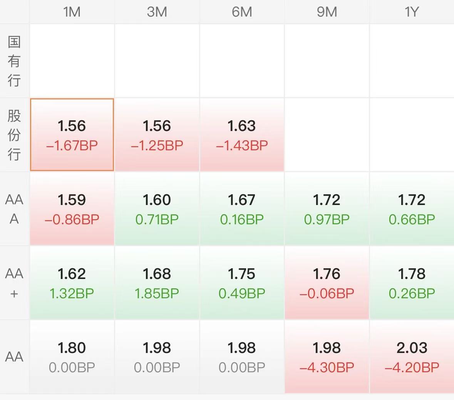The height and width of the screenshot is (400, 454).
Task: Click the 股份行 3M cell showing -1.25BP
Action: coord(157,135)
